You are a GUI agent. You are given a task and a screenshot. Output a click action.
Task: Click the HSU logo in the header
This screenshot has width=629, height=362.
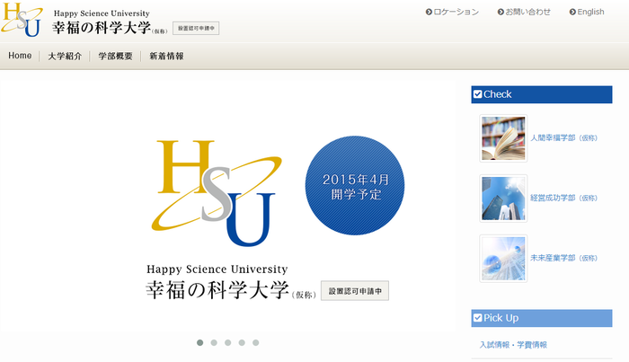(x=22, y=19)
